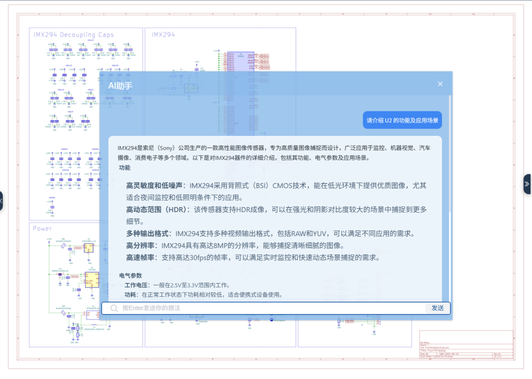
Task: Click the yellow regulator IC symbol in the Power section
Action: pyautogui.click(x=92, y=280)
